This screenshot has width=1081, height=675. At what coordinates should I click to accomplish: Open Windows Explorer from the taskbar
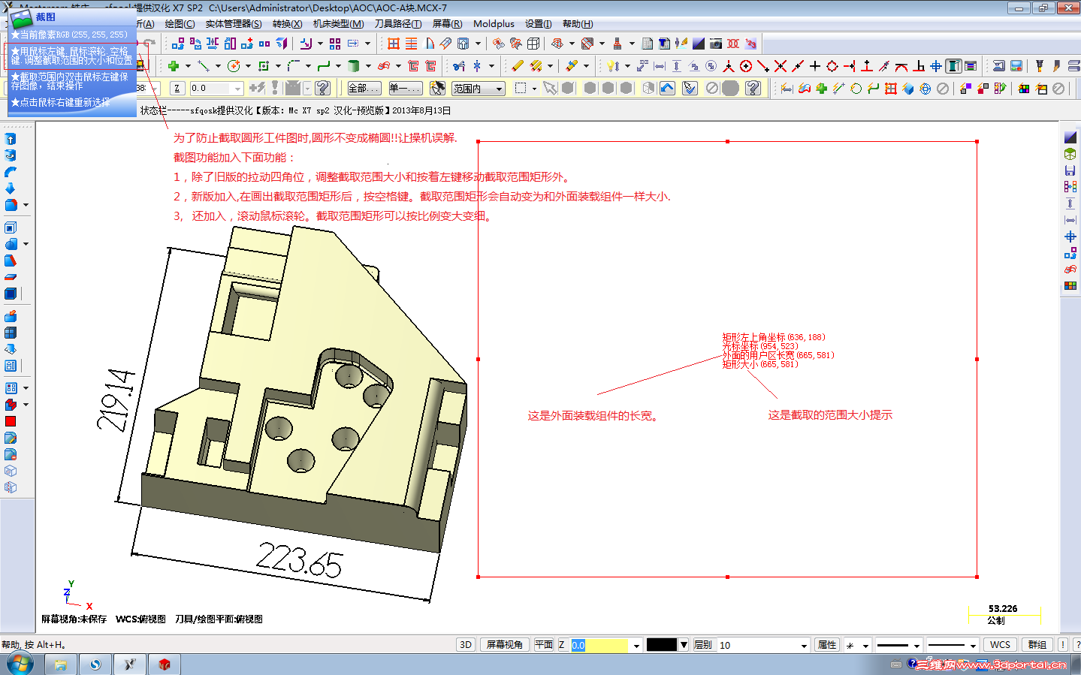click(x=61, y=664)
